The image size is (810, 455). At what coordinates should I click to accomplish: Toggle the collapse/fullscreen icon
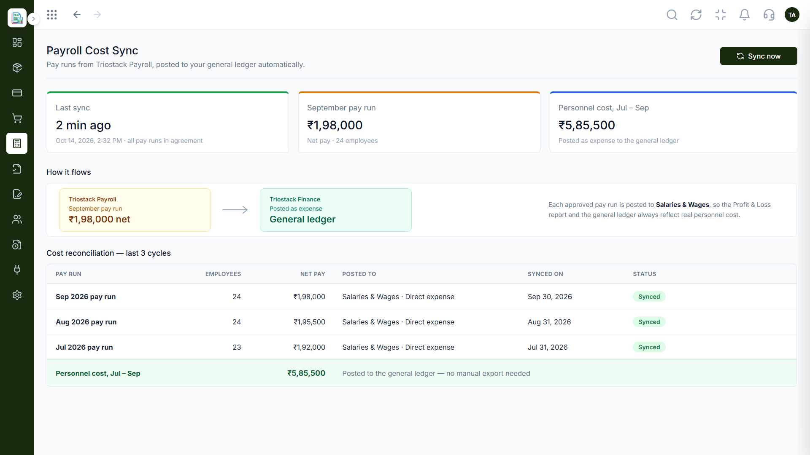(721, 15)
